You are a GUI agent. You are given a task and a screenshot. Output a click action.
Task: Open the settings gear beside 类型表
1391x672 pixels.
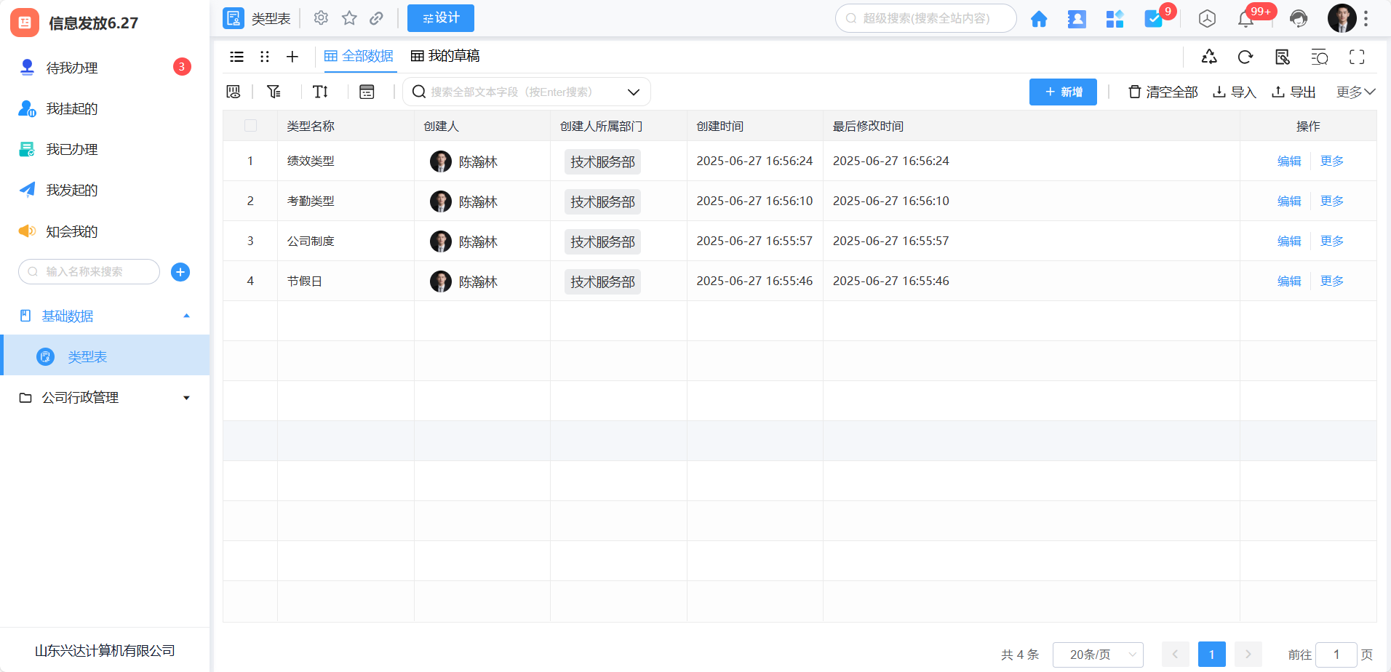click(321, 18)
